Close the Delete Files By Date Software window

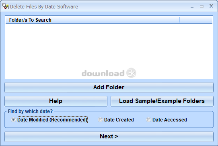(211, 6)
